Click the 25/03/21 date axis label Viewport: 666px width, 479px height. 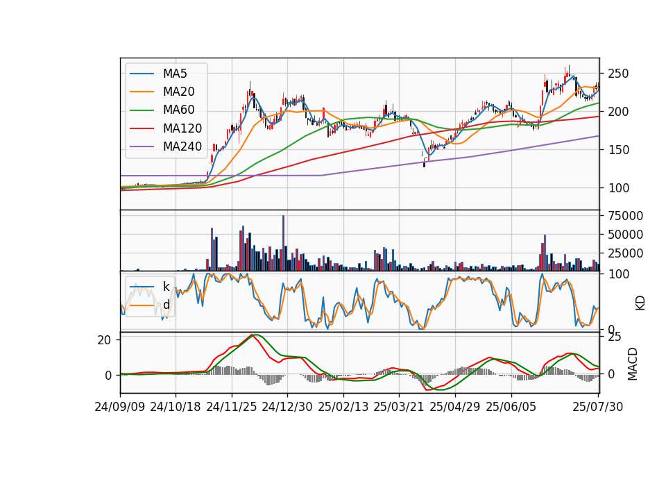click(x=399, y=407)
